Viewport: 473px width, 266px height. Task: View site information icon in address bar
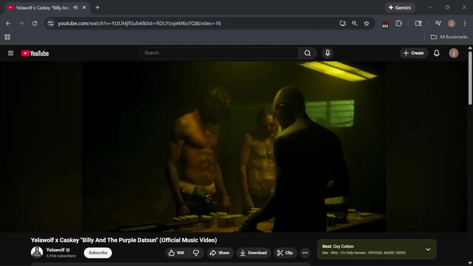51,23
